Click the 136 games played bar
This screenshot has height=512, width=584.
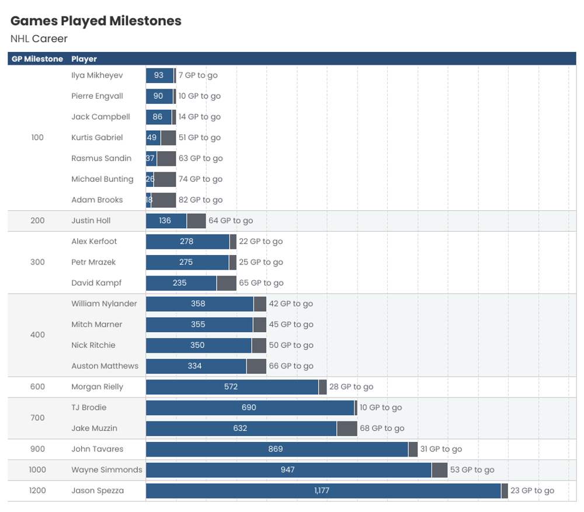coord(166,221)
